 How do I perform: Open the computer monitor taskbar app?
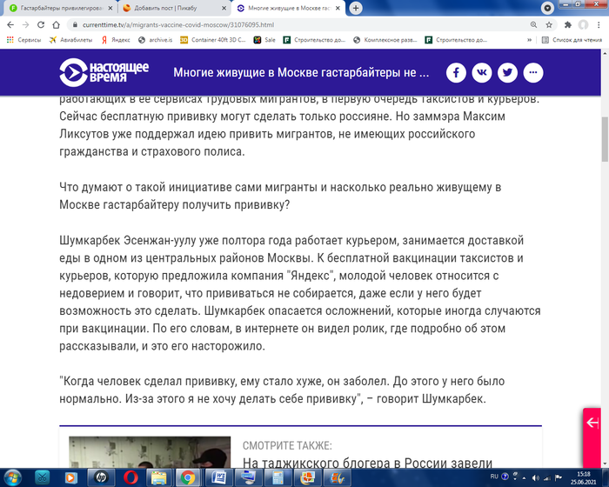(x=248, y=477)
